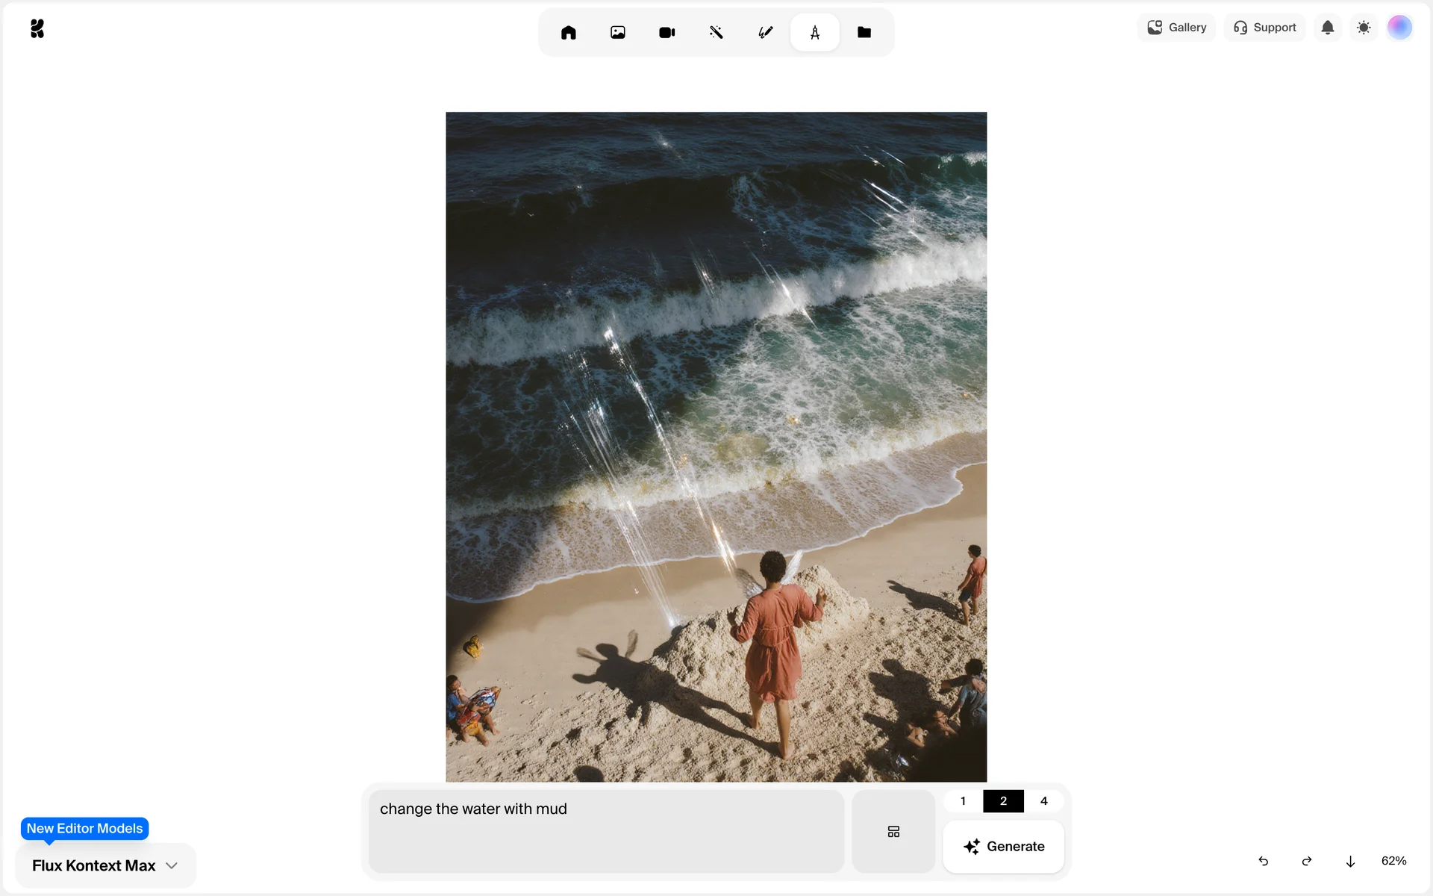
Task: Click the prompt text input field
Action: click(606, 831)
